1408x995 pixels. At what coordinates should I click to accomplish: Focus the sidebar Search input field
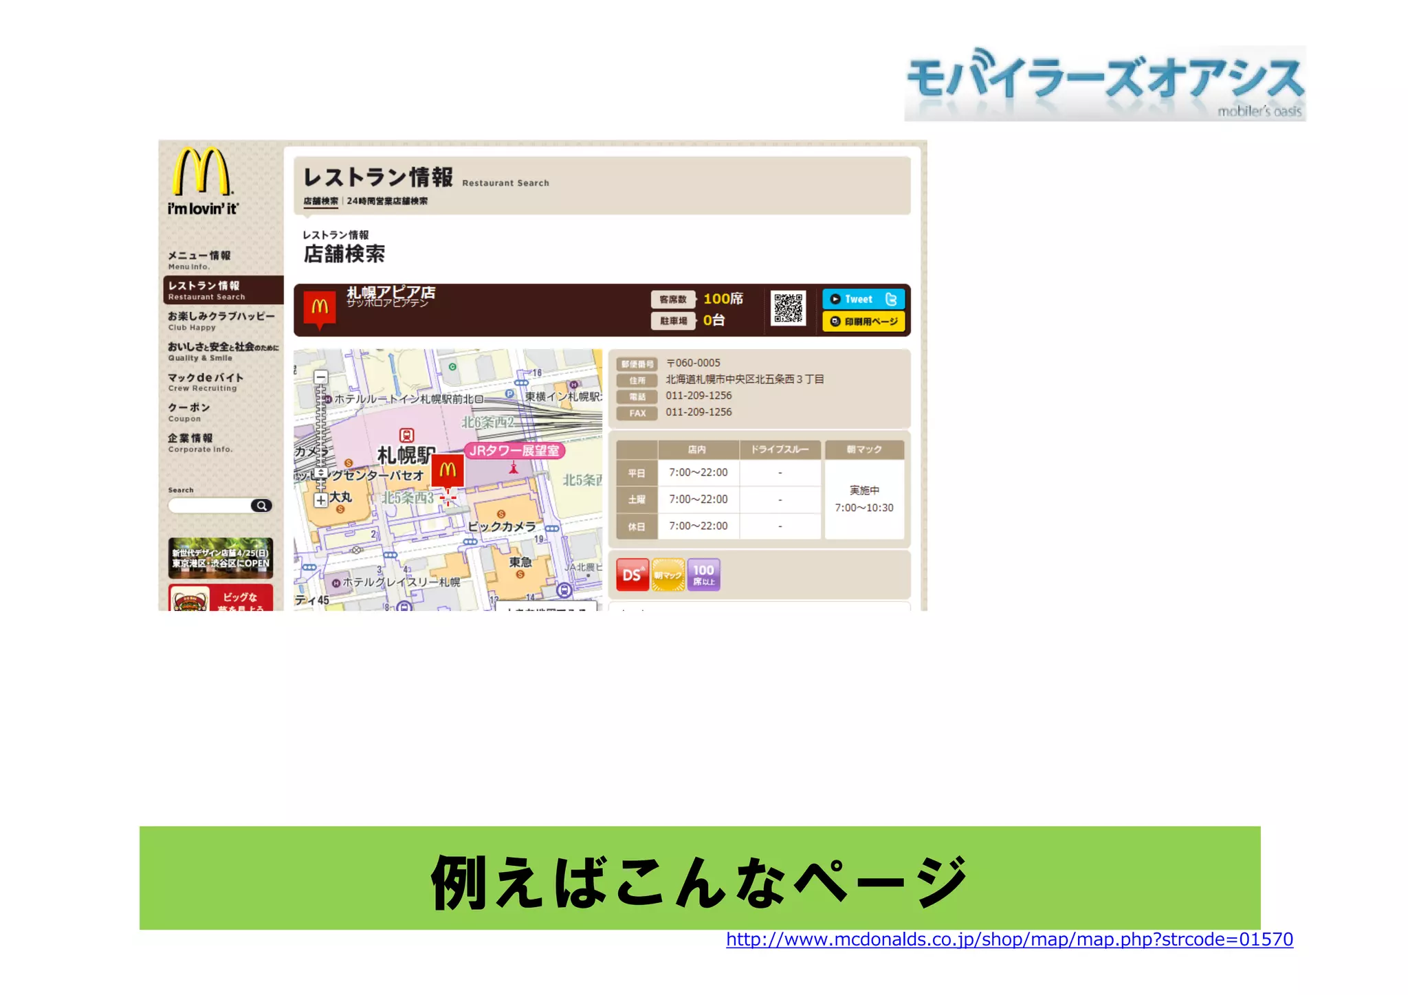[x=210, y=506]
